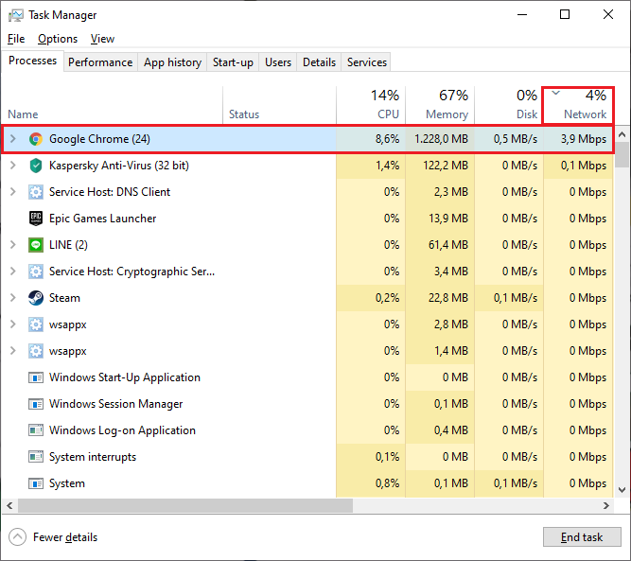Sort processes by CPU column header
631x561 pixels.
click(371, 105)
